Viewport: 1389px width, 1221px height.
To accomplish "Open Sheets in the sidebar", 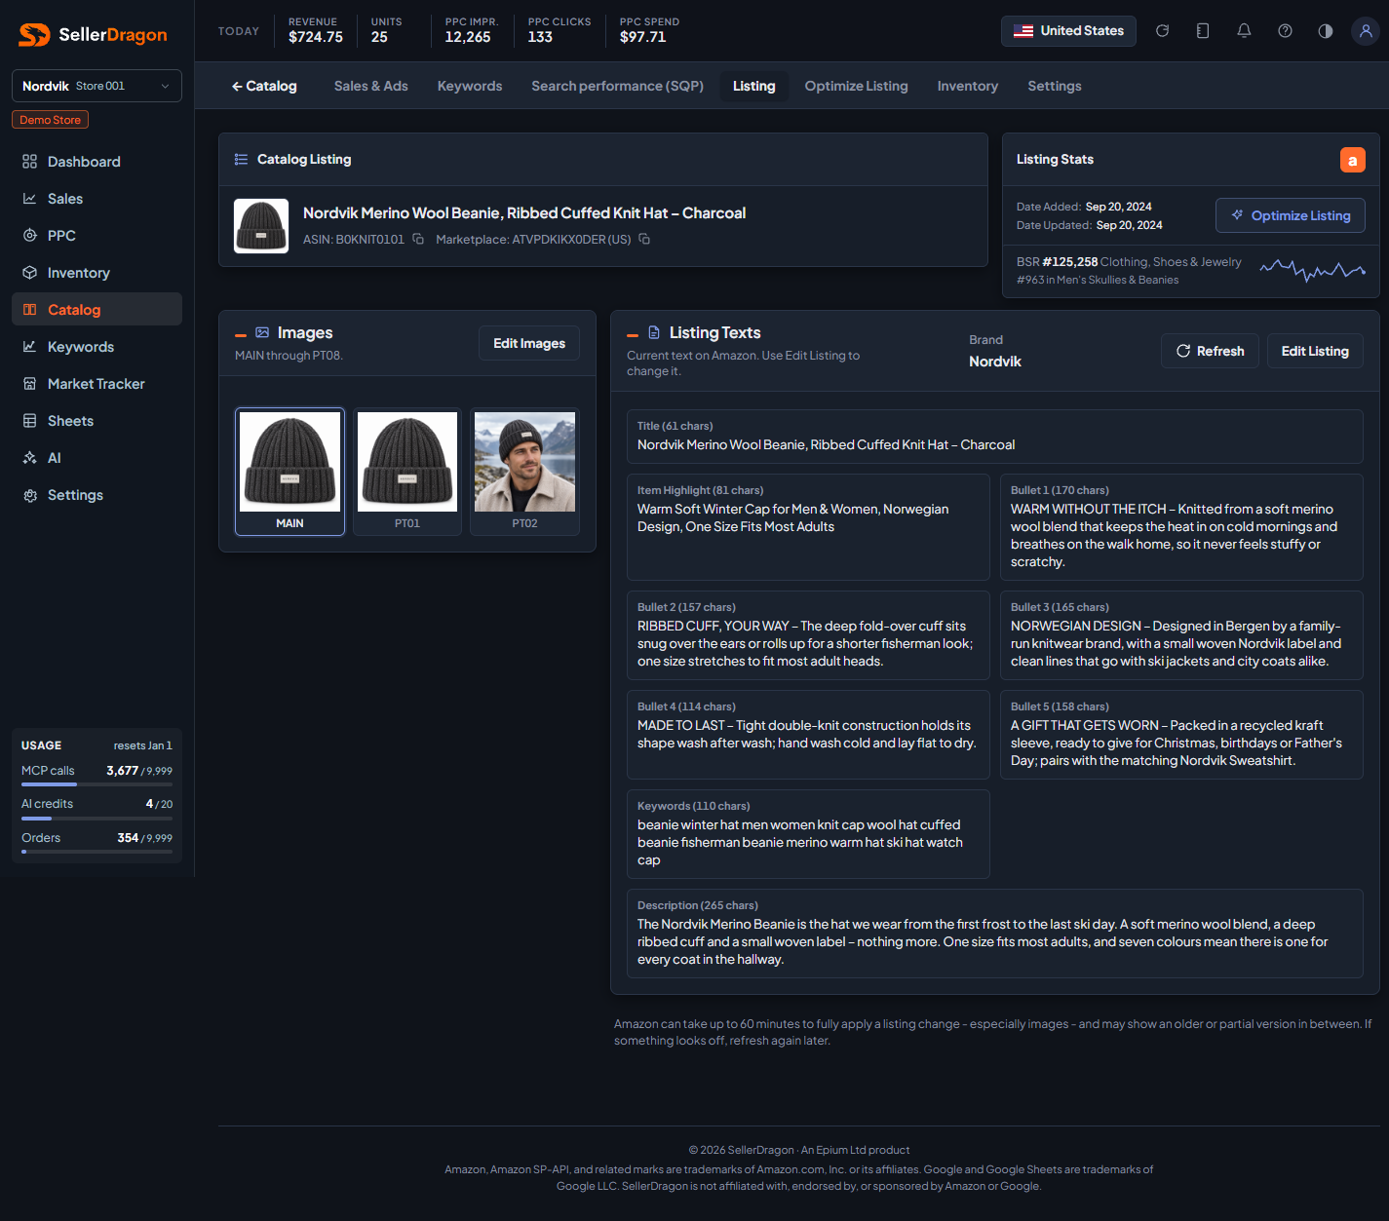I will (x=96, y=421).
